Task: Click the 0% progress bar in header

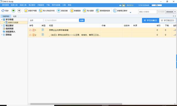Action: point(157,5)
